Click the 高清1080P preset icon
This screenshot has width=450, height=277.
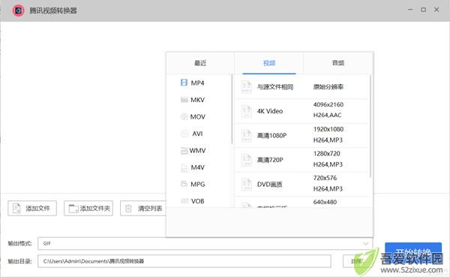(247, 136)
